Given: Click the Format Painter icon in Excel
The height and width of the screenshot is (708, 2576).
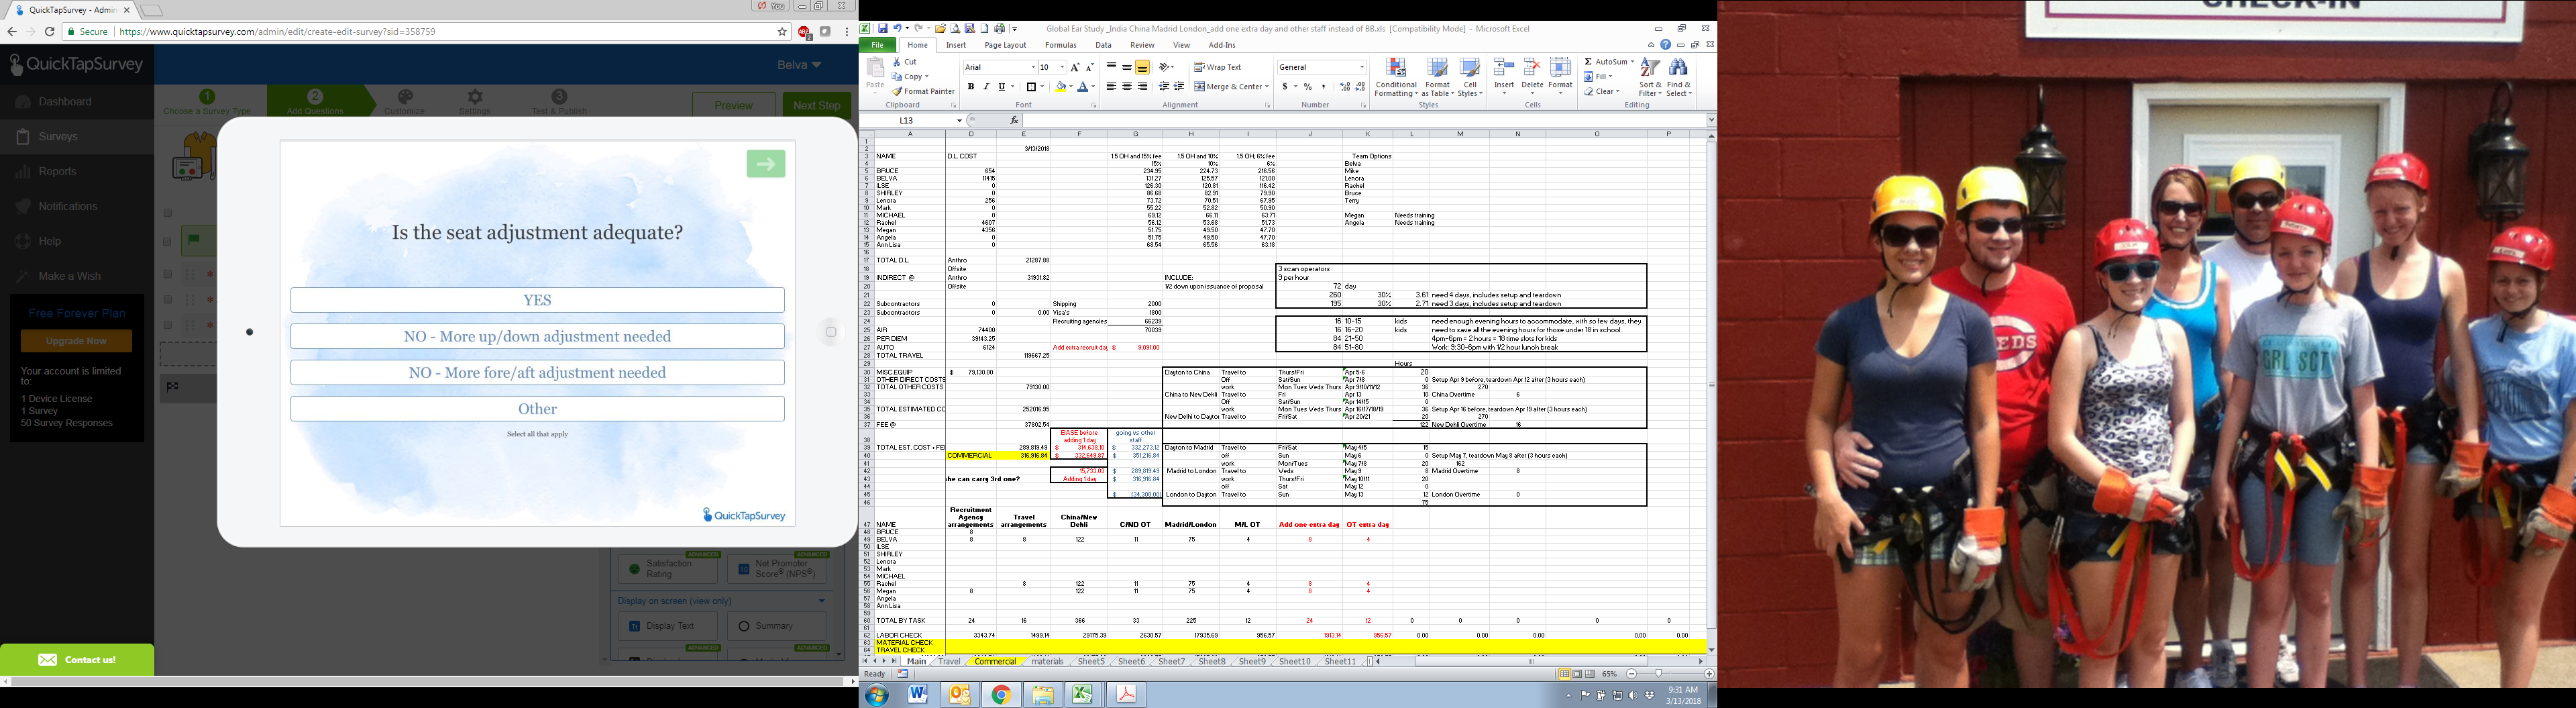Looking at the screenshot, I should tap(897, 91).
